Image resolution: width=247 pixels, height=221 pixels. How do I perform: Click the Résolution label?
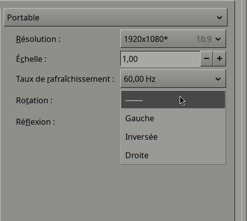click(x=38, y=39)
